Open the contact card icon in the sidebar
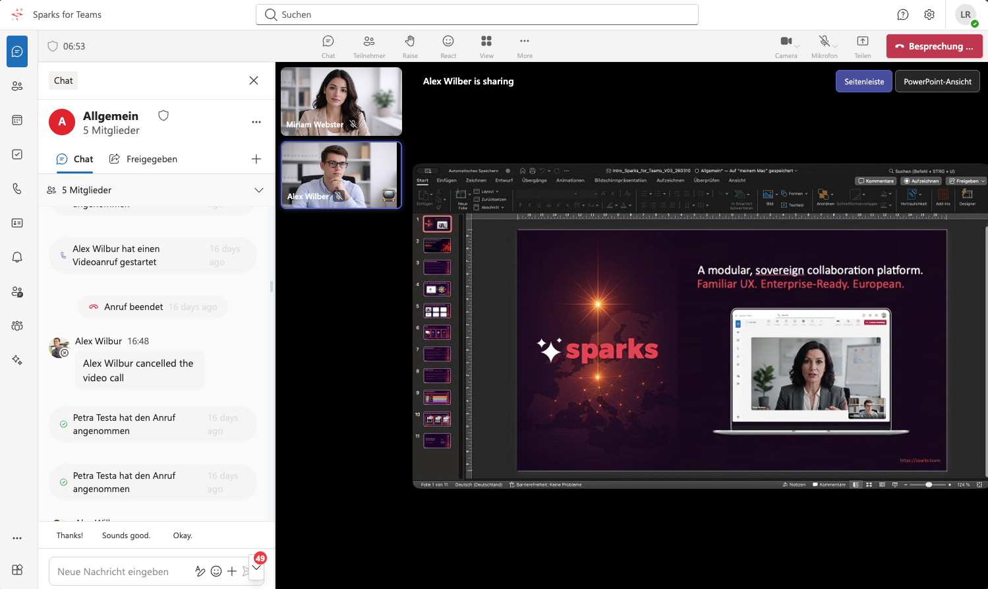The image size is (988, 589). pyautogui.click(x=17, y=223)
